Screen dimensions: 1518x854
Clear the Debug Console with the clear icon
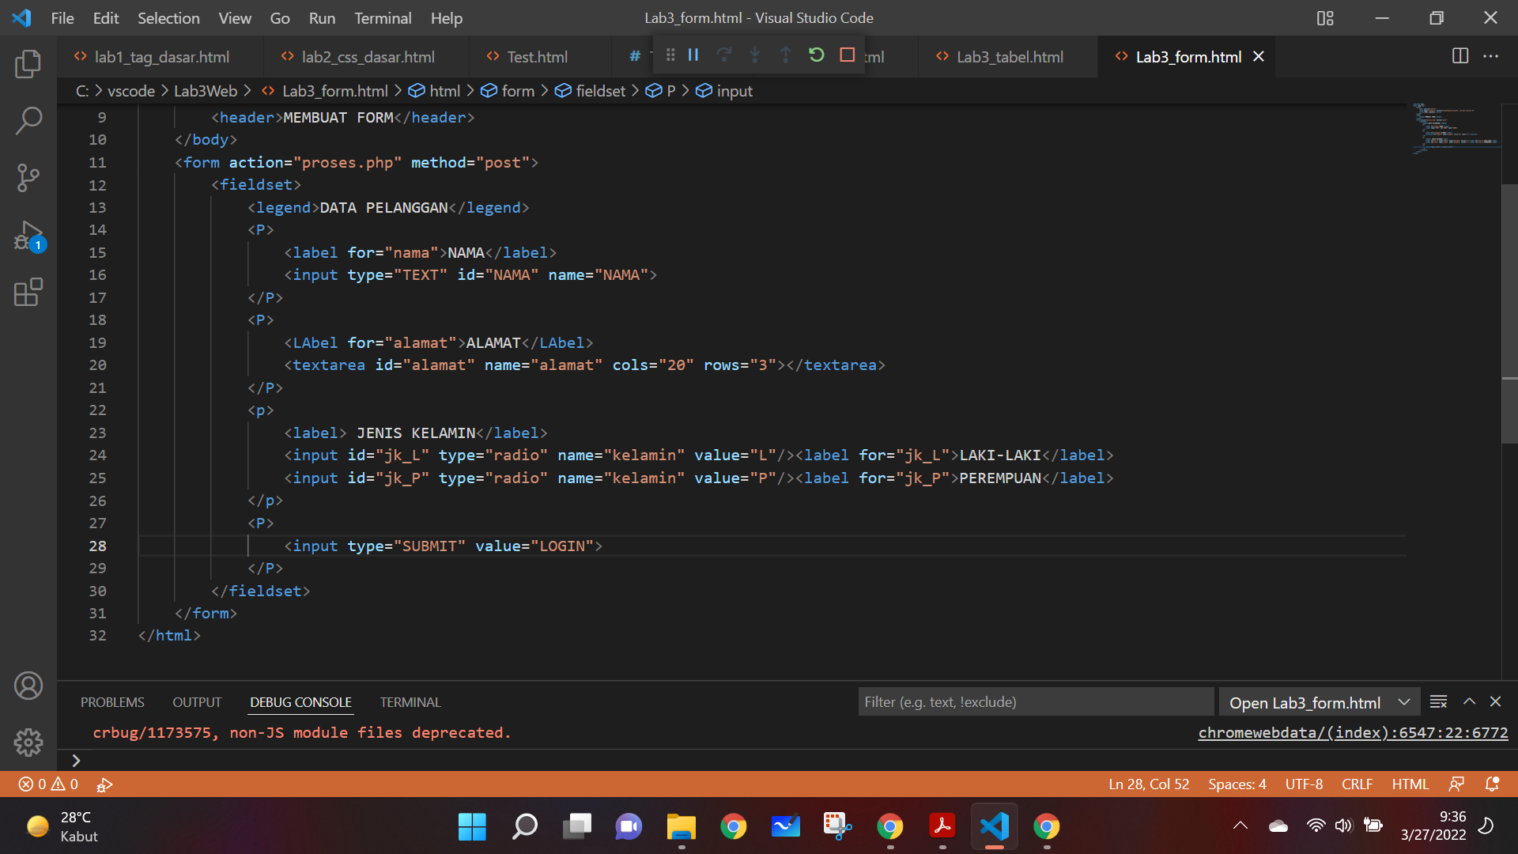point(1438,701)
